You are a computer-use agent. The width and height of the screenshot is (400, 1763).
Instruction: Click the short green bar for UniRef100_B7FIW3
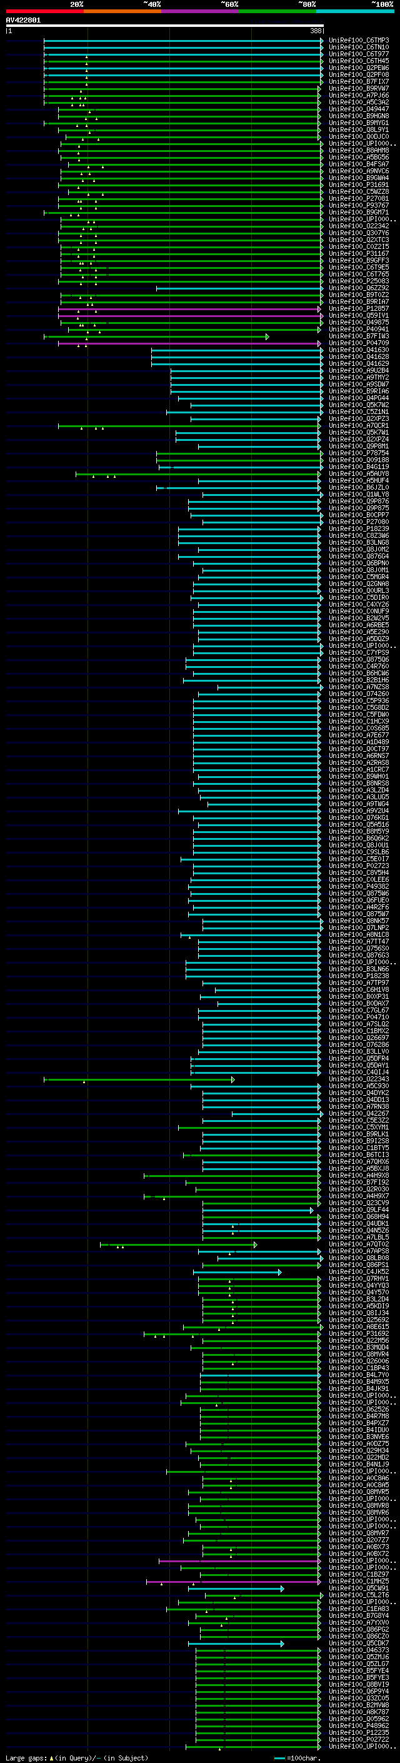157,336
